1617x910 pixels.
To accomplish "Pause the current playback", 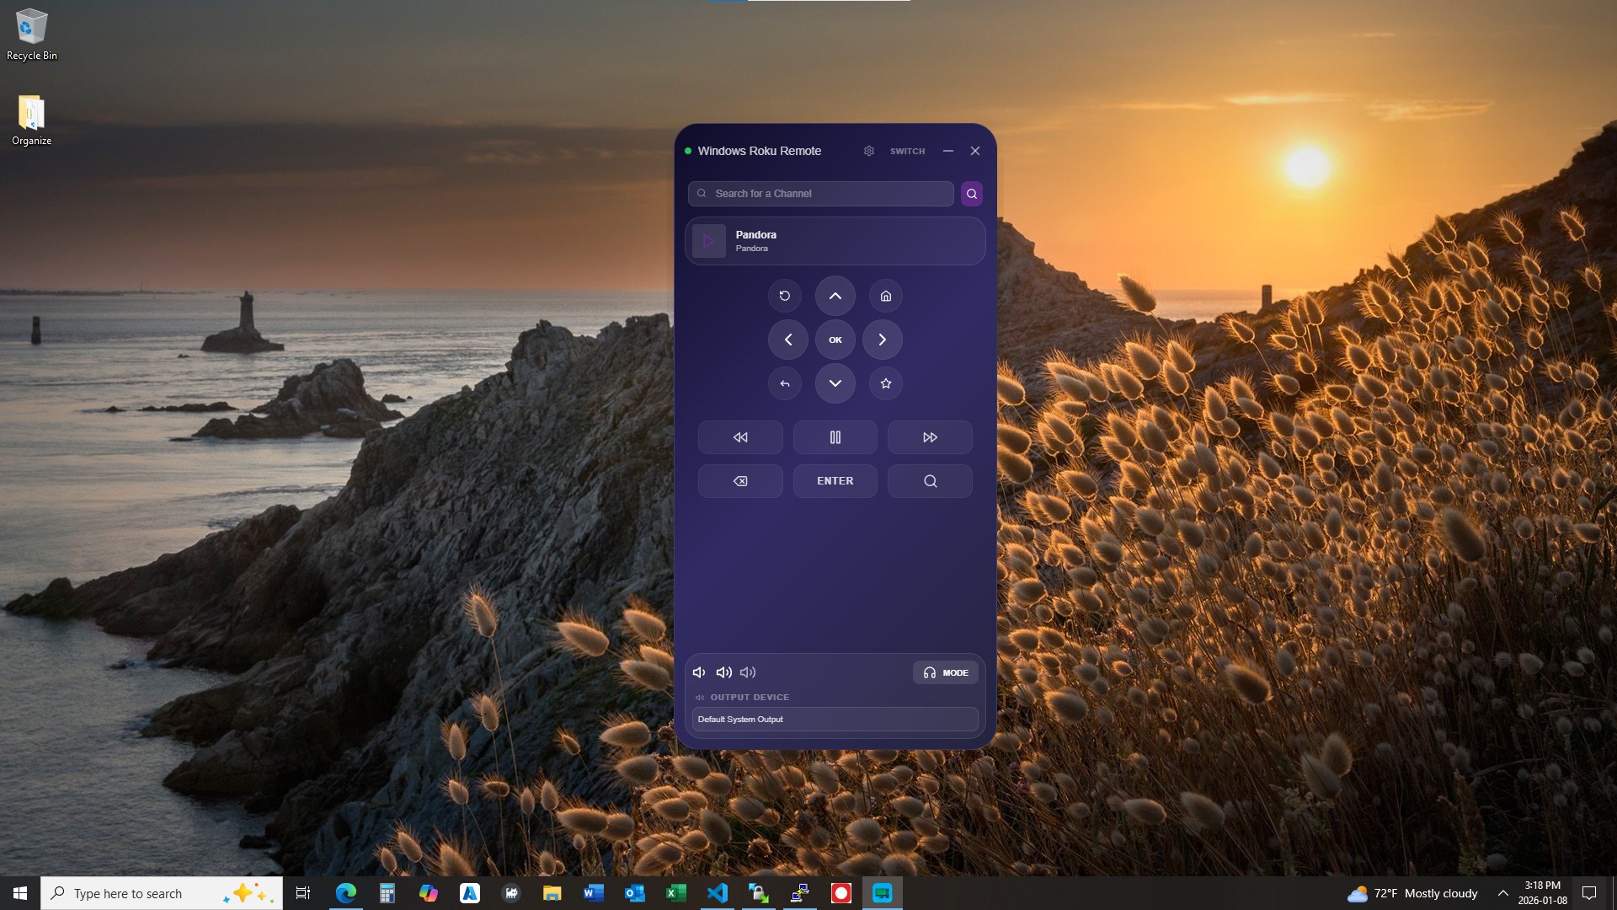I will tap(835, 436).
